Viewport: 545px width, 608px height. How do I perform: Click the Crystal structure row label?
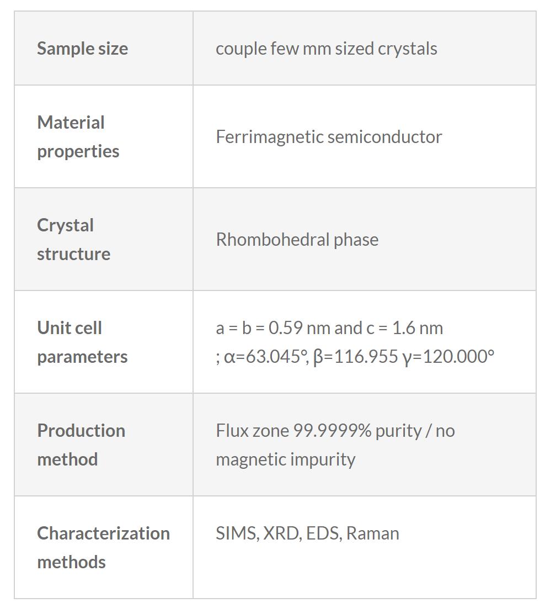coord(73,239)
